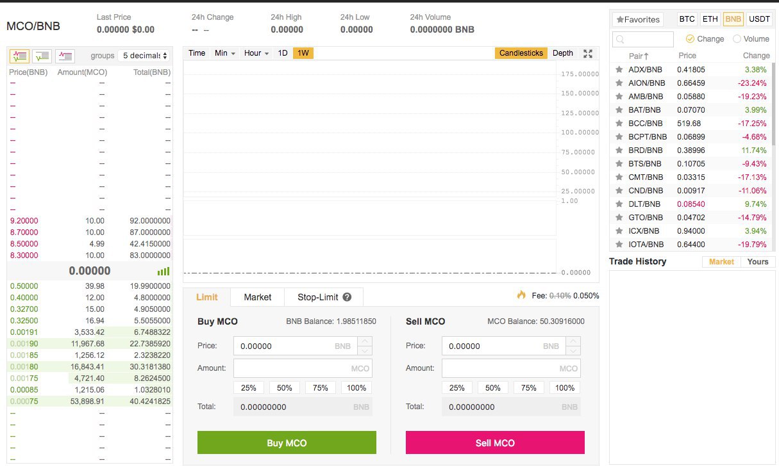Select the 1D chart interval

pyautogui.click(x=283, y=53)
